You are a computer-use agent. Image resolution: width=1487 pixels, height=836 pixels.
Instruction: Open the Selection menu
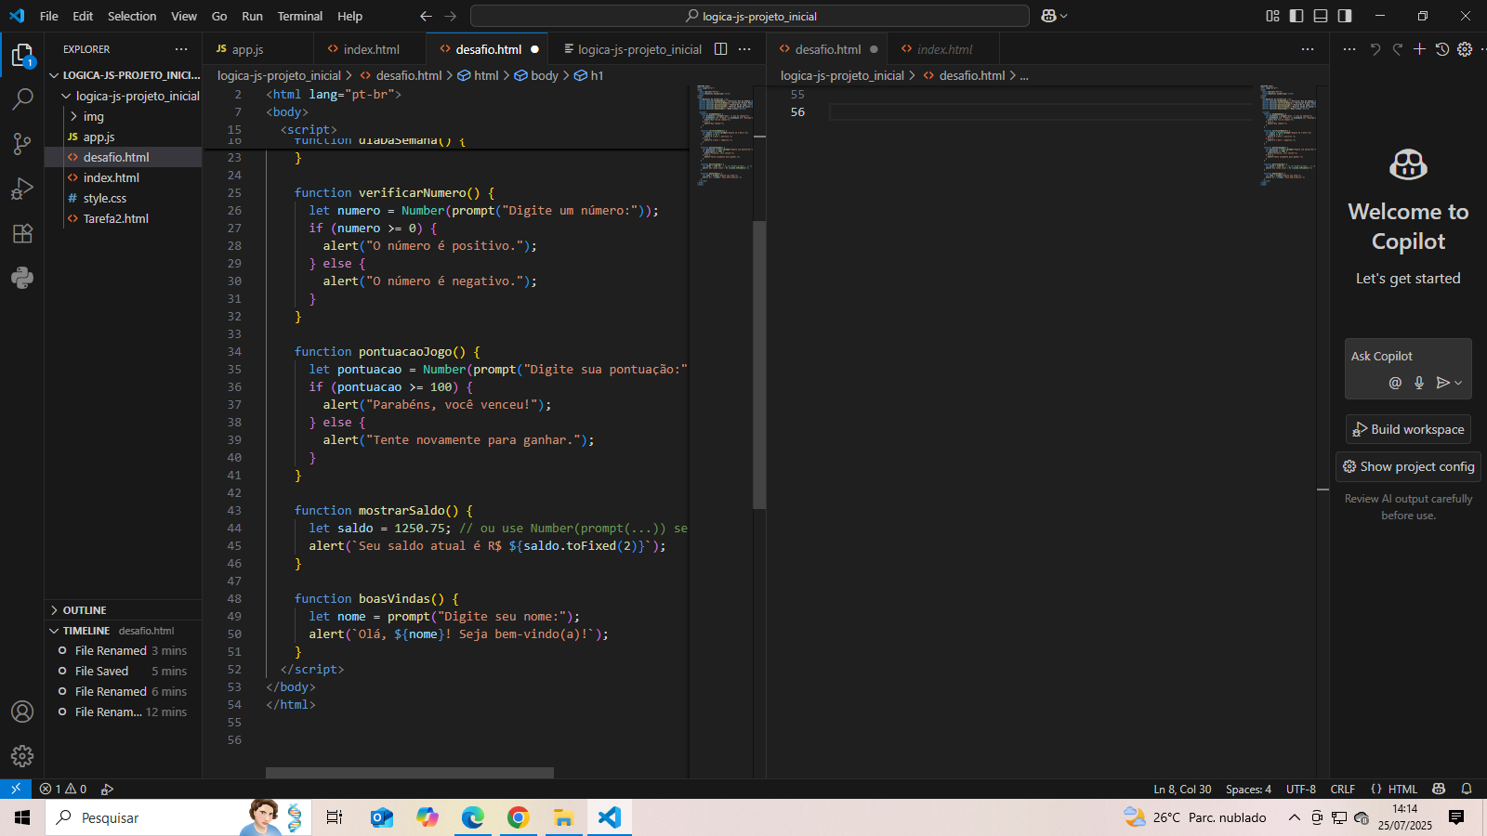pyautogui.click(x=132, y=16)
